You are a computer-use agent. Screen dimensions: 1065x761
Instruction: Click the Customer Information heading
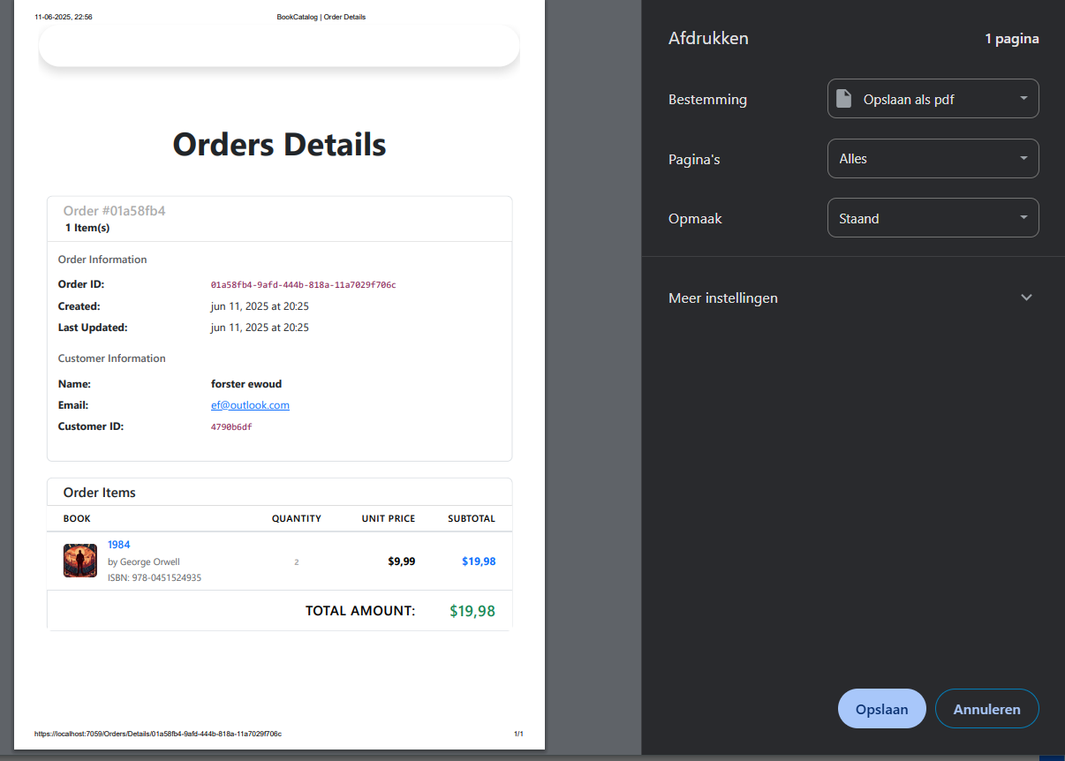tap(112, 358)
